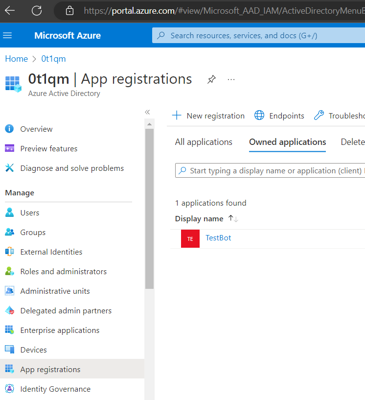Click the TestBot red app thumbnail

tap(190, 238)
